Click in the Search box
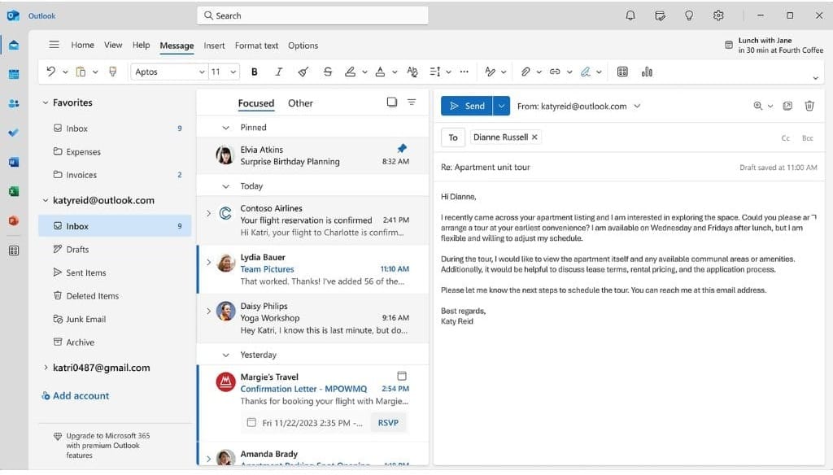This screenshot has width=833, height=475. point(312,15)
